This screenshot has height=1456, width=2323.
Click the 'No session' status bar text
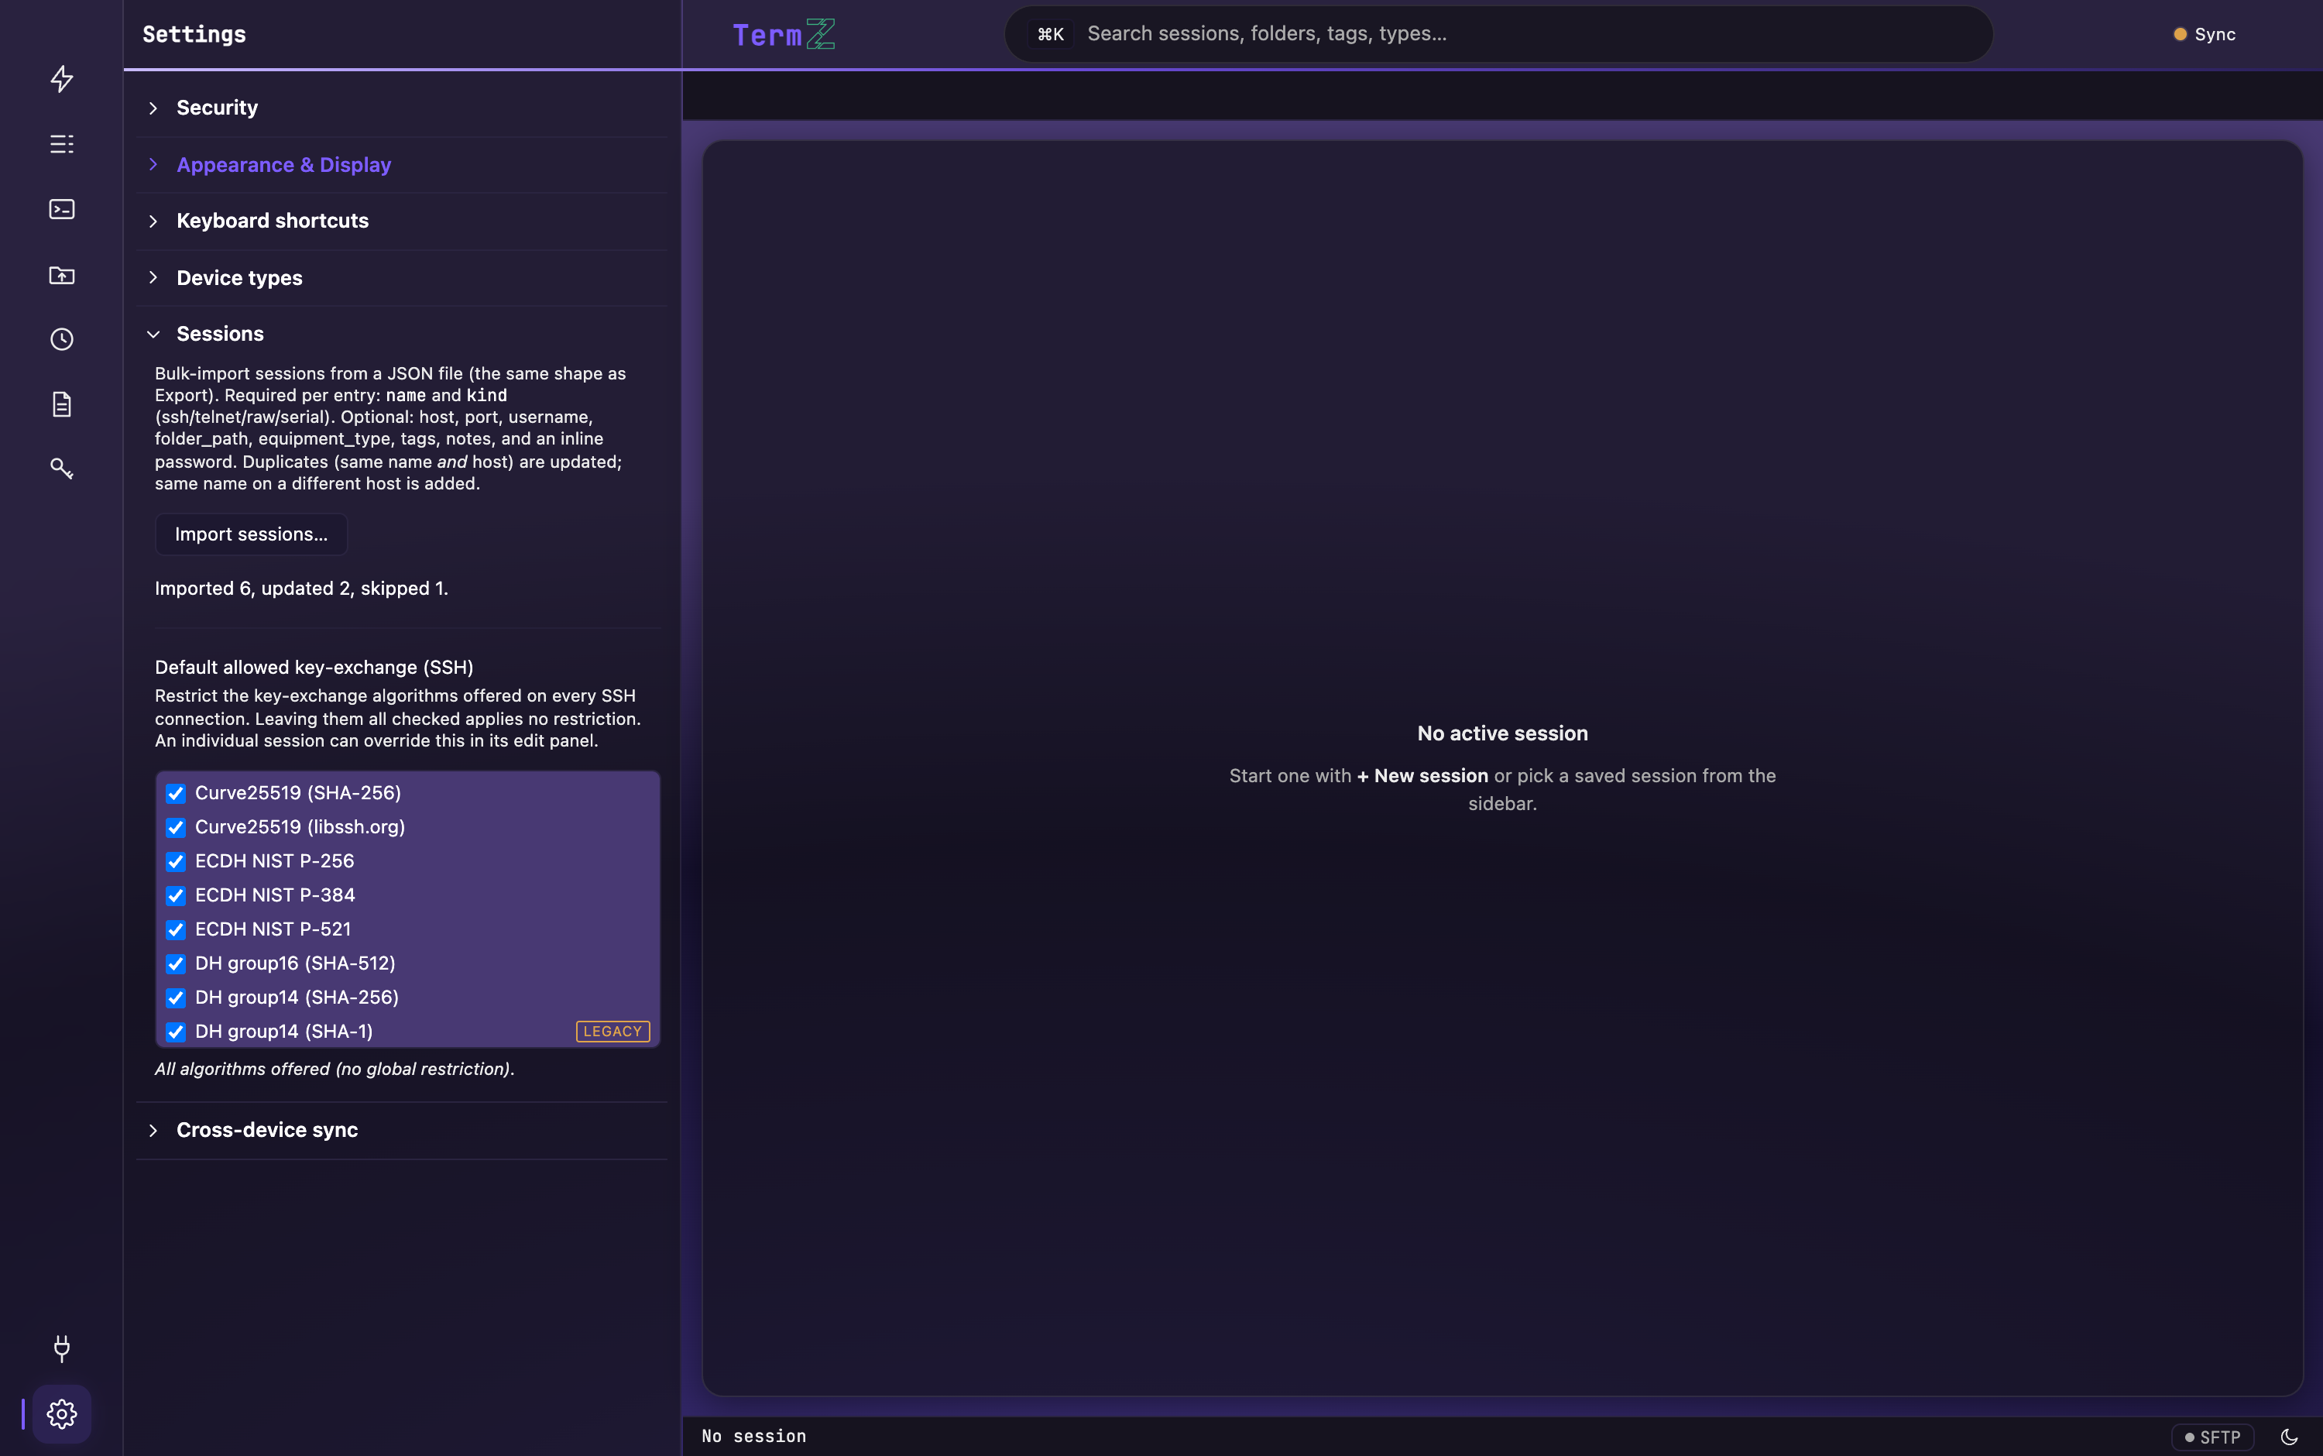coord(753,1437)
